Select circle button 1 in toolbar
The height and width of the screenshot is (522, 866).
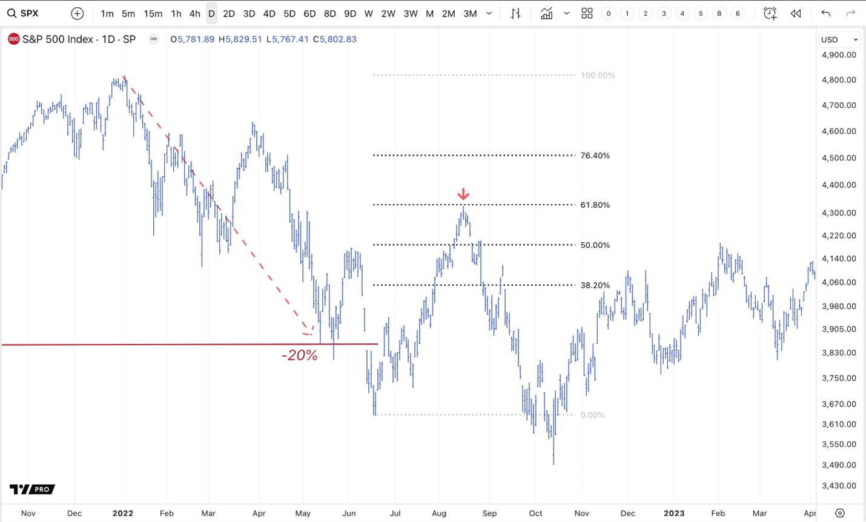(x=627, y=13)
